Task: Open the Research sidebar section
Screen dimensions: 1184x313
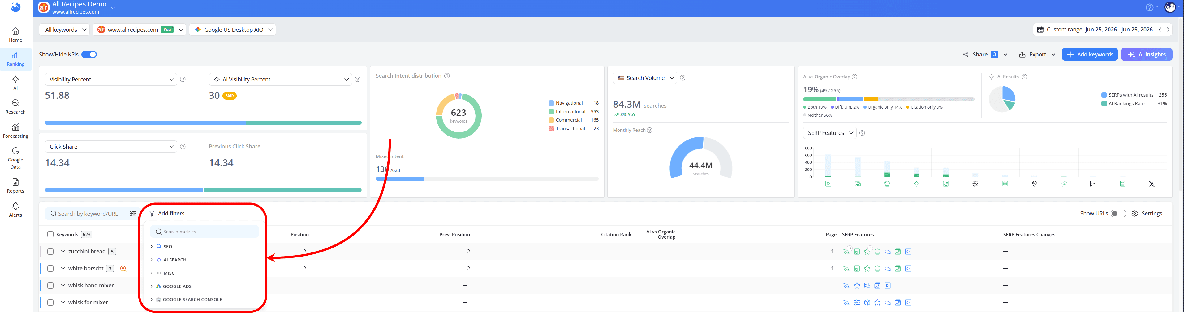Action: [16, 107]
